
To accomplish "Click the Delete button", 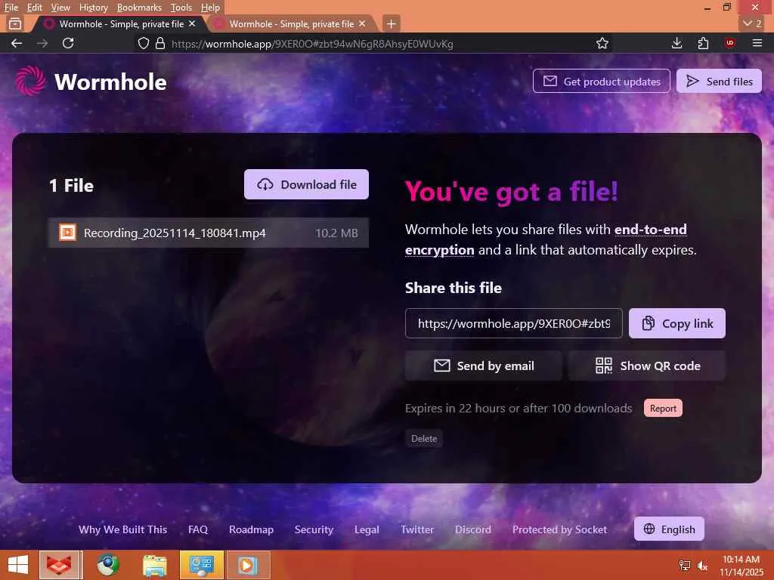I will pos(424,439).
